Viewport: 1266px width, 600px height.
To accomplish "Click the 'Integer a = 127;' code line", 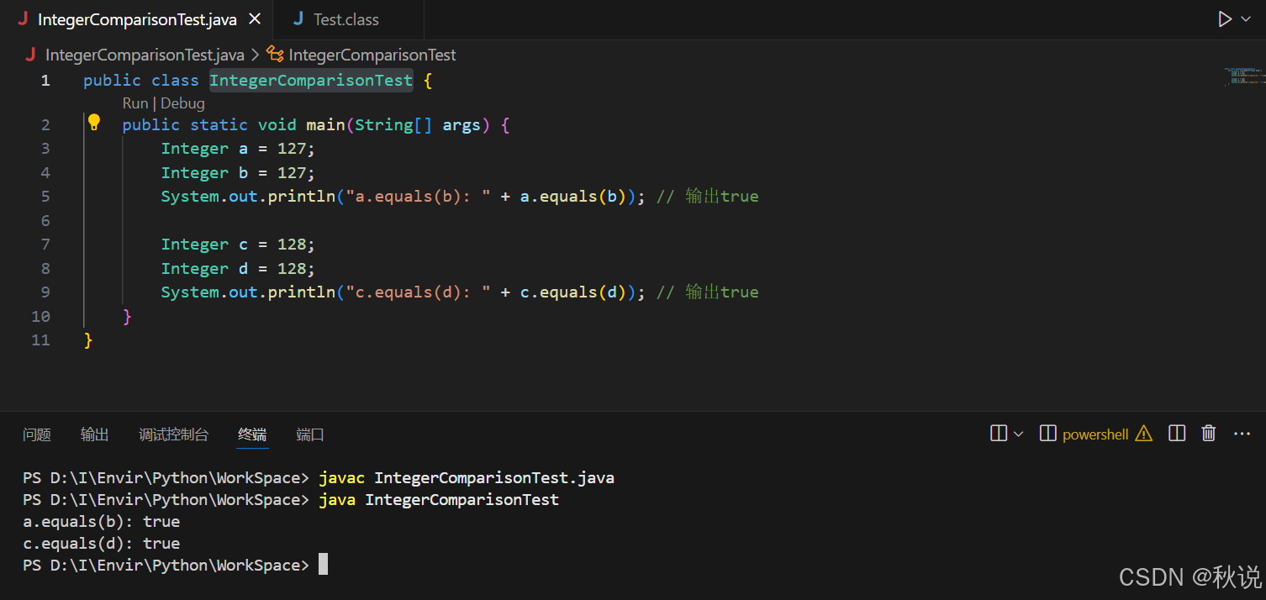I will click(238, 149).
